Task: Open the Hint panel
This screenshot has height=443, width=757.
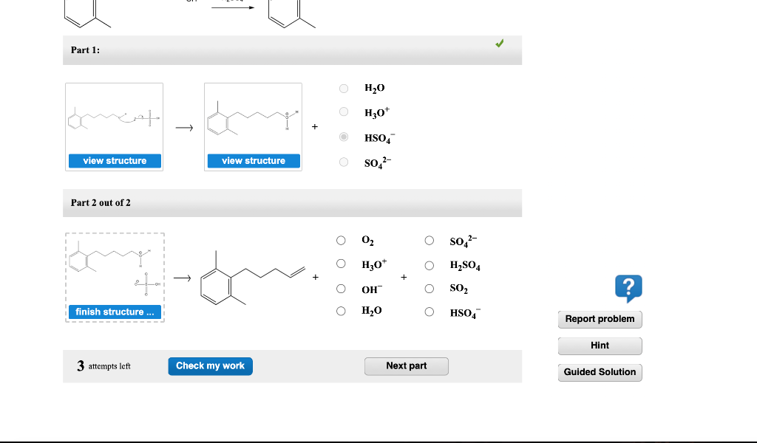Action: point(600,346)
